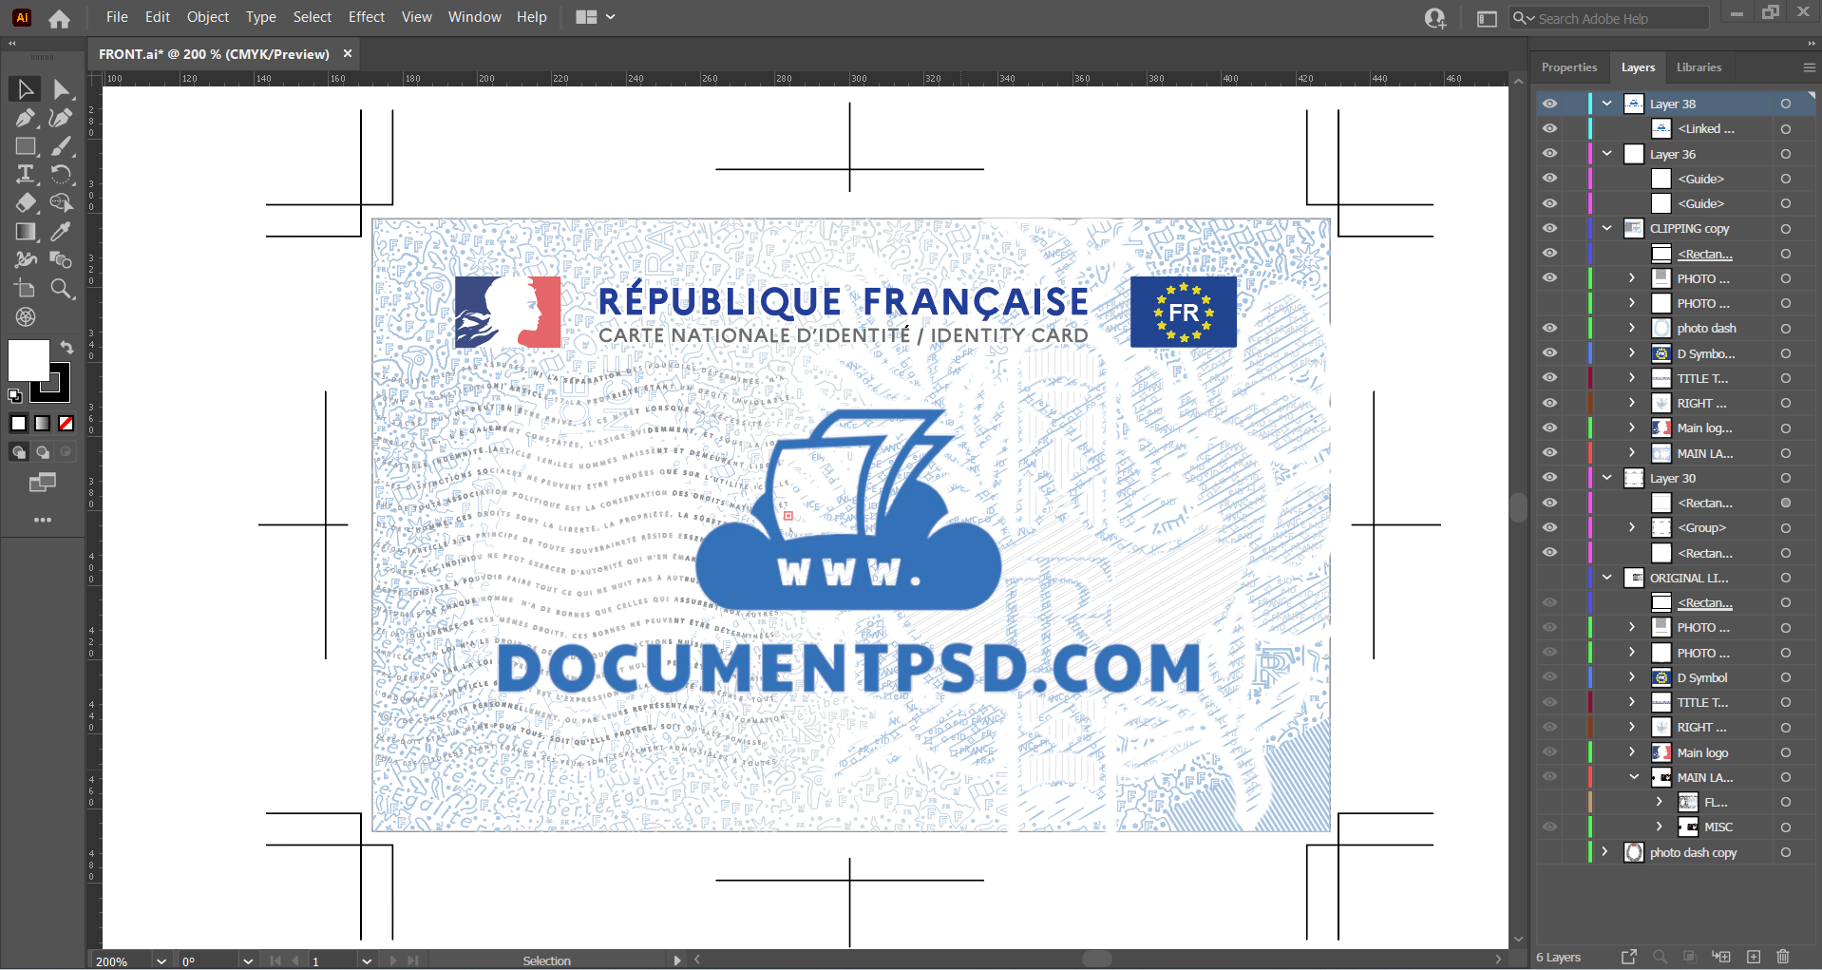
Task: Open the arrange documents switcher
Action: (x=596, y=17)
